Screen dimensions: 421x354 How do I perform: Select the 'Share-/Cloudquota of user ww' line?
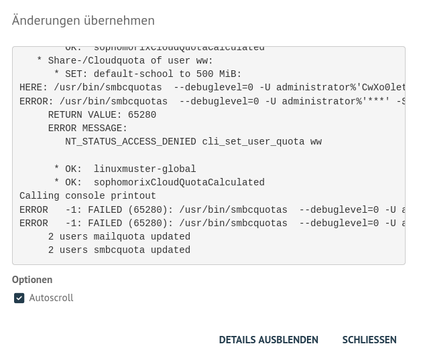[x=125, y=61]
